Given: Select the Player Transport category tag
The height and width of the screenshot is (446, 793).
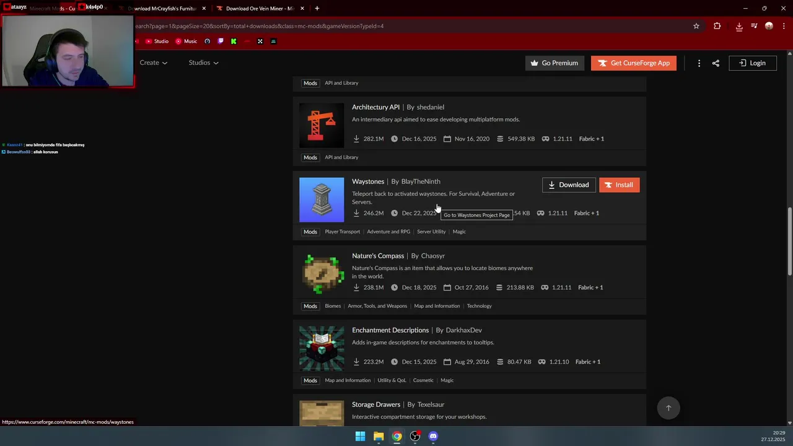Looking at the screenshot, I should [x=343, y=232].
